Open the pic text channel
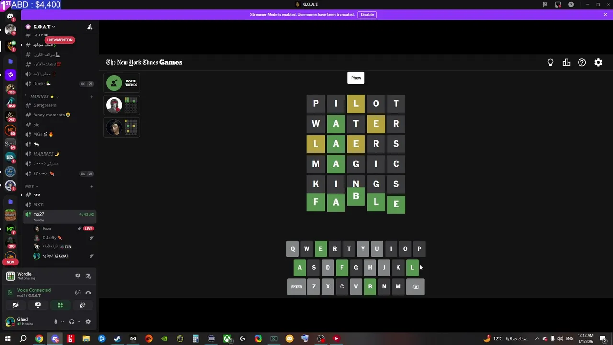This screenshot has width=613, height=345. (59, 125)
